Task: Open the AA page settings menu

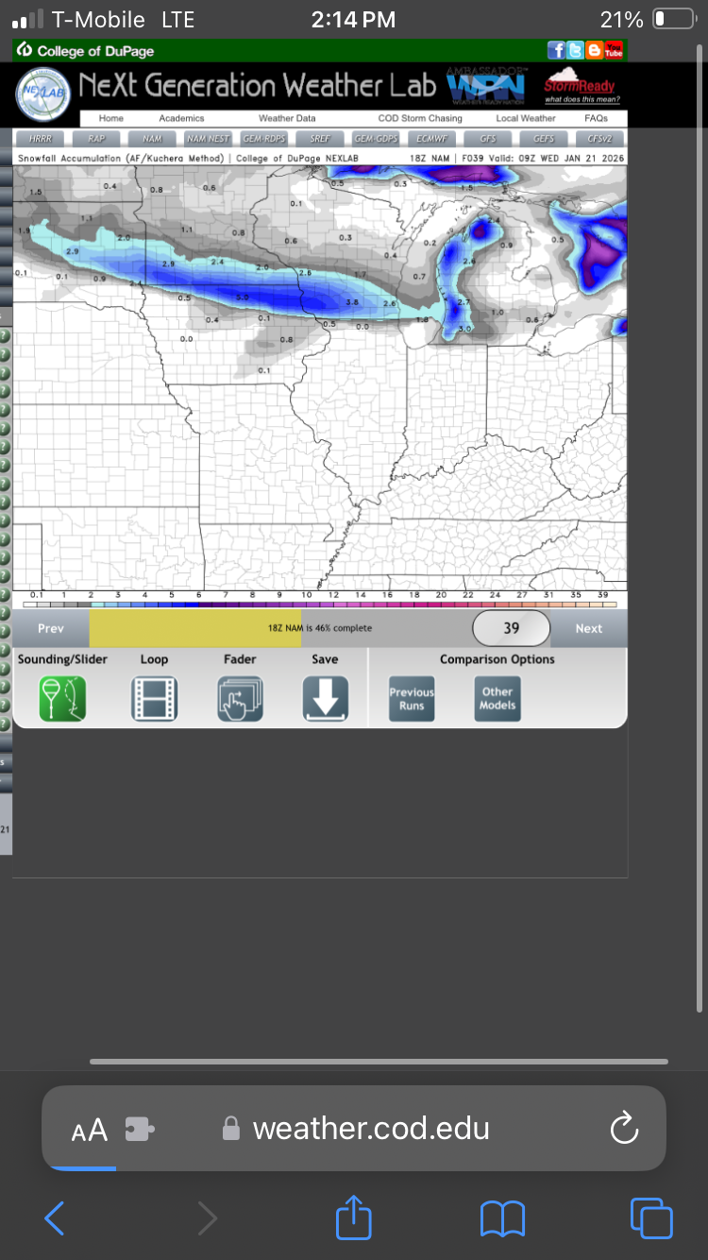Action: [x=90, y=1130]
